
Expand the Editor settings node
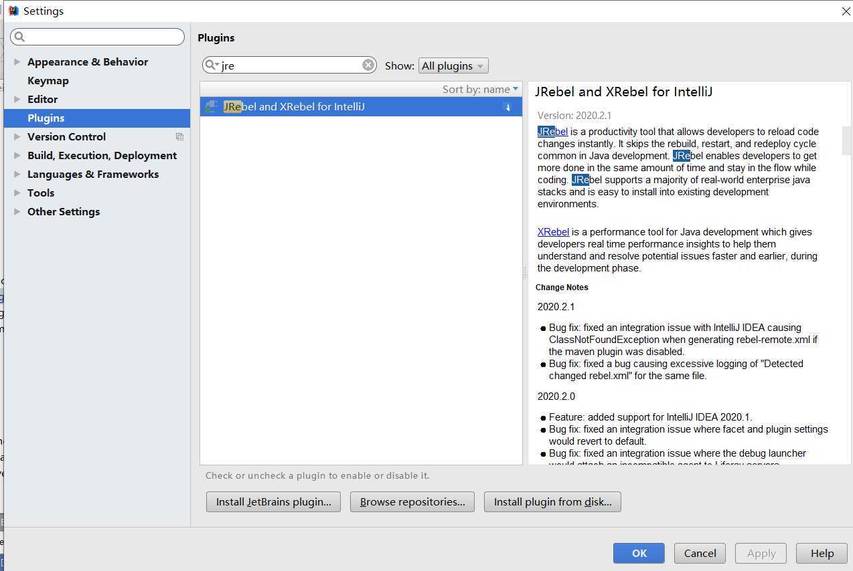pyautogui.click(x=17, y=99)
